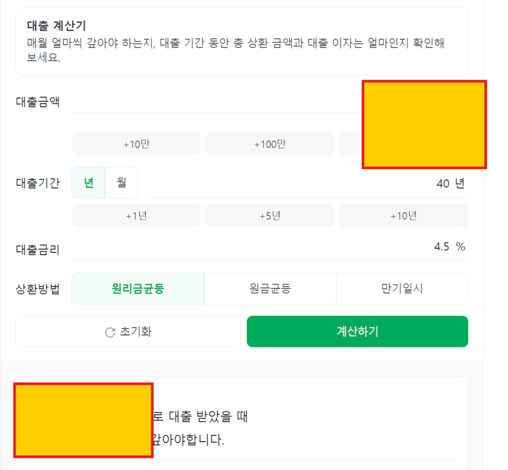The height and width of the screenshot is (470, 508).
Task: Click the 대출금리 label
Action: coord(37,250)
